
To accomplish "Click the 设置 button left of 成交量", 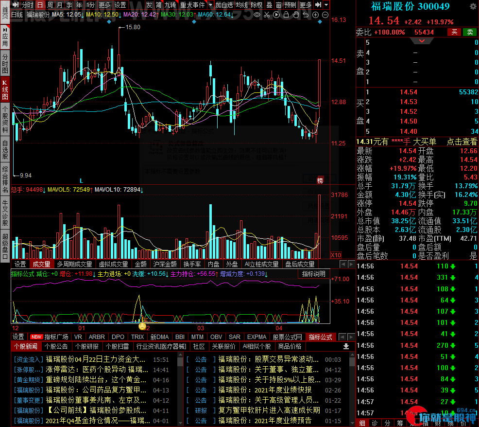I will (x=20, y=264).
